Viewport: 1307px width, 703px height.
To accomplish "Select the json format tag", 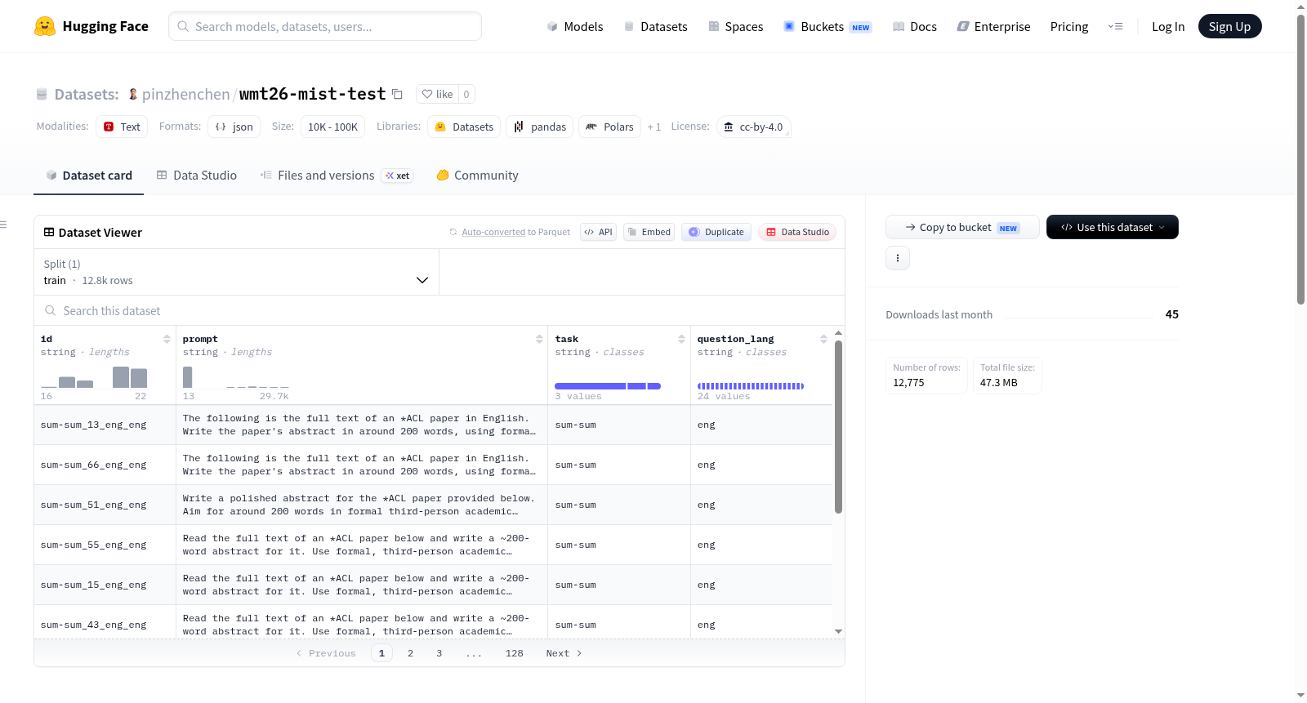I will pyautogui.click(x=234, y=127).
